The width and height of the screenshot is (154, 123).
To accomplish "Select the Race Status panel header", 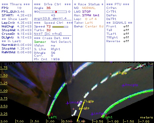I will pos(89,4).
